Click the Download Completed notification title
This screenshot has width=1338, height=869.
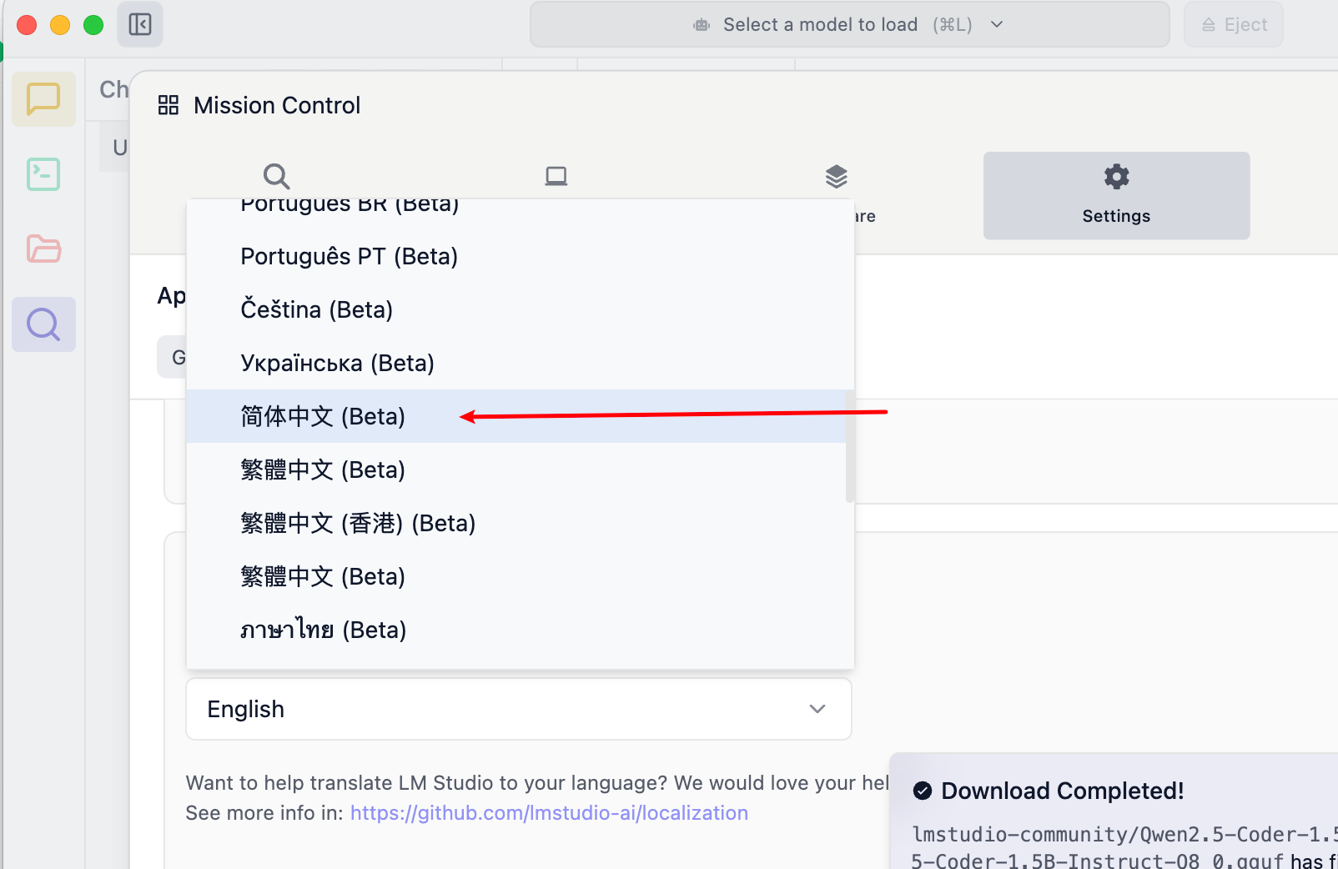point(1062,791)
